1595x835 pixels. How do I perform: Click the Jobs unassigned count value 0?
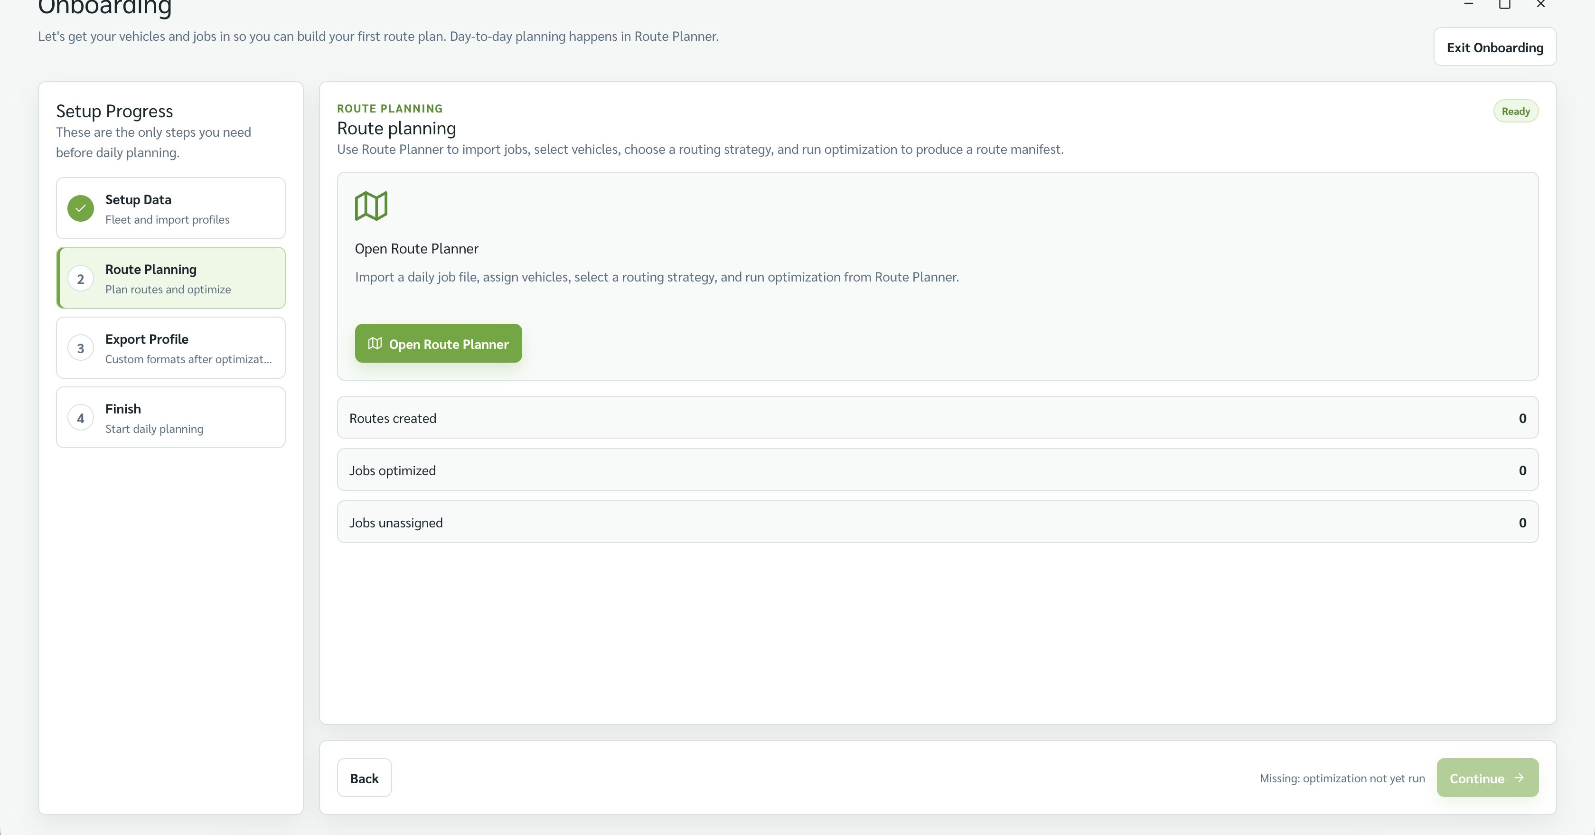tap(1522, 523)
